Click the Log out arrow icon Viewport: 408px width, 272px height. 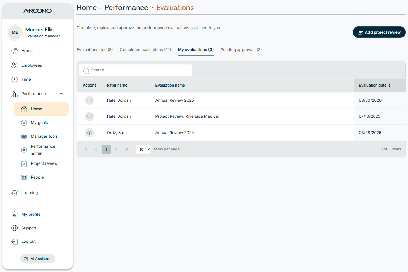pos(14,241)
